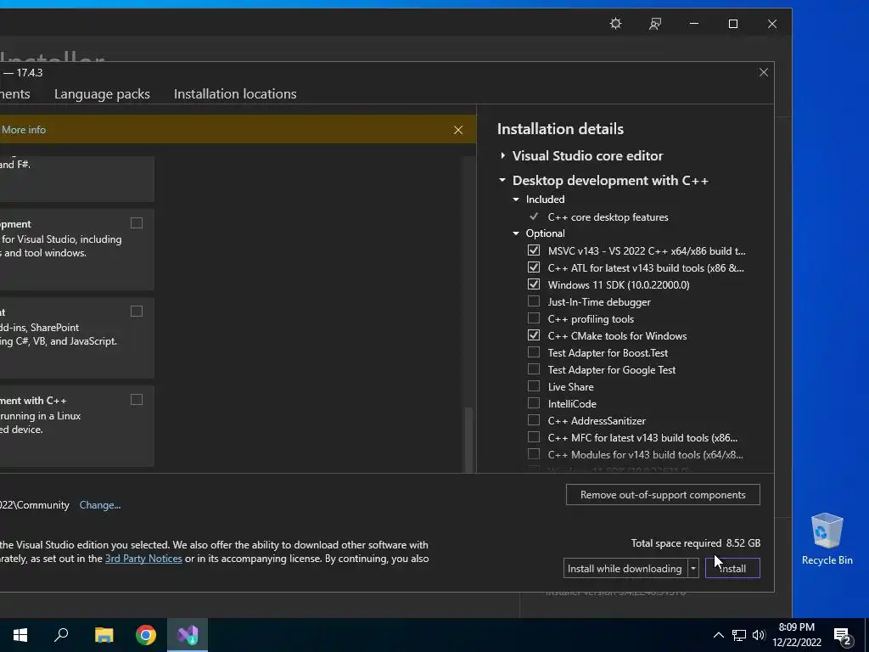Image resolution: width=869 pixels, height=652 pixels.
Task: Enable Just-In-Time debugger checkbox
Action: click(x=534, y=301)
